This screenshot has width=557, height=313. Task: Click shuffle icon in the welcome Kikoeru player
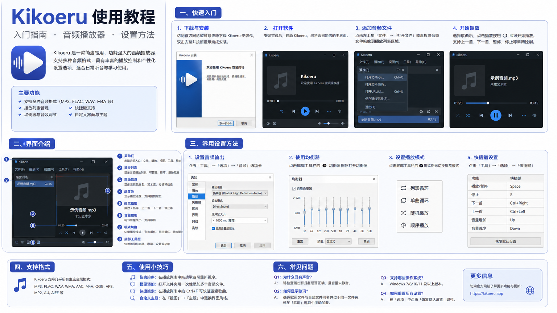tap(281, 111)
